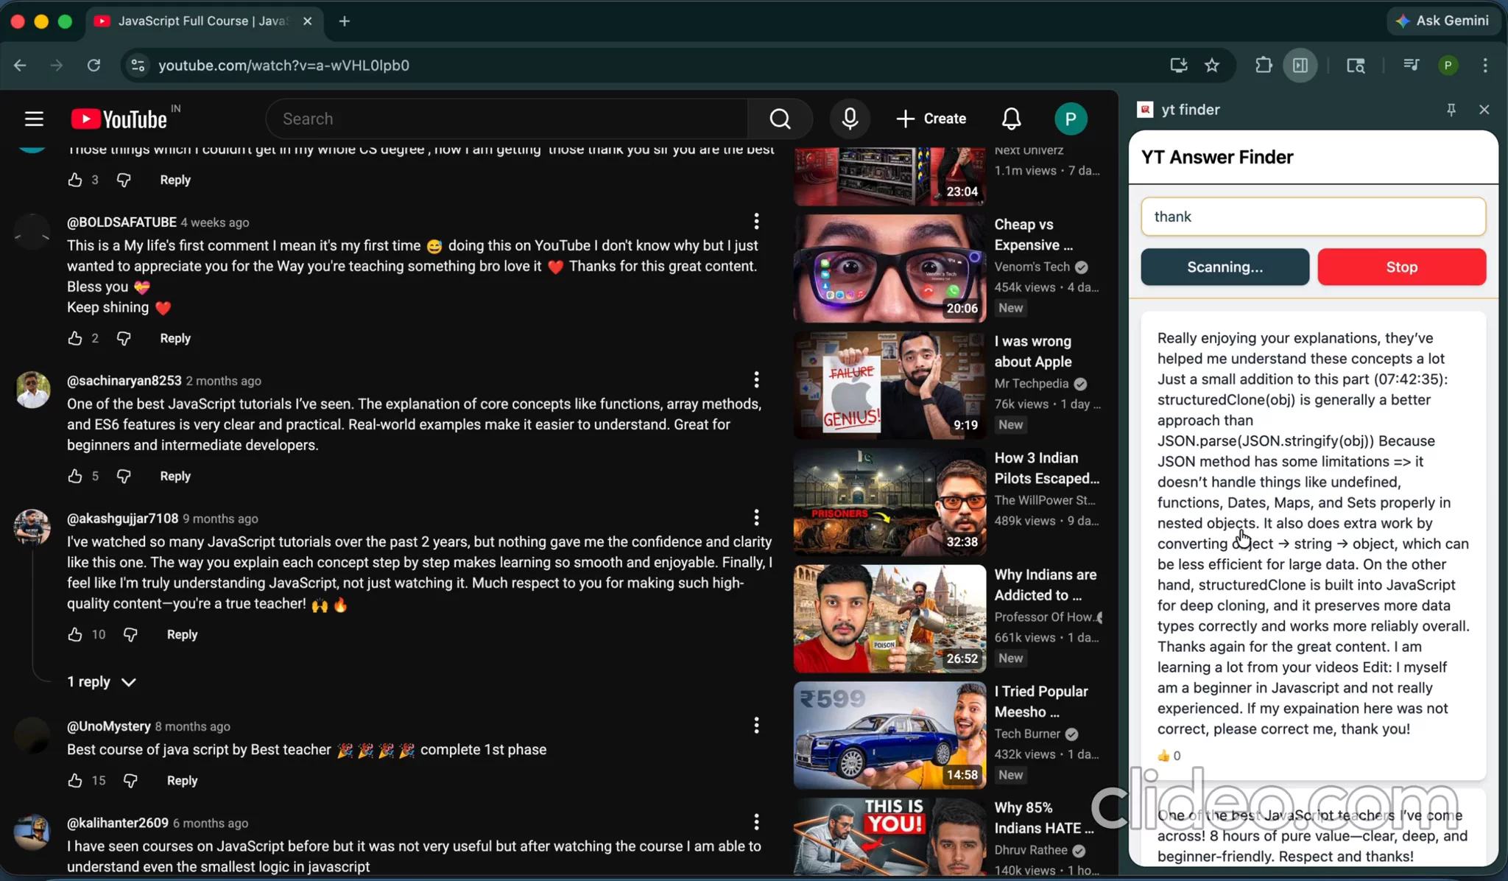Click the YouTube search input field
1508x881 pixels.
click(507, 119)
